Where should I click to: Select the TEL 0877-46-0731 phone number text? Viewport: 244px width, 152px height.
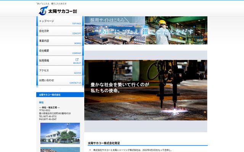coord(48,116)
